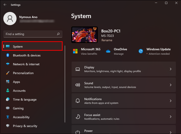Open Focus assist settings title
Screen dimensions: 181x134
click(x=92, y=115)
